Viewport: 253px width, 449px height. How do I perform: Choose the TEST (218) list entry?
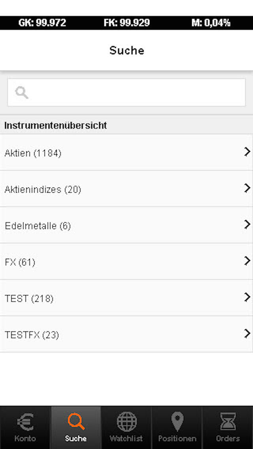pyautogui.click(x=29, y=298)
